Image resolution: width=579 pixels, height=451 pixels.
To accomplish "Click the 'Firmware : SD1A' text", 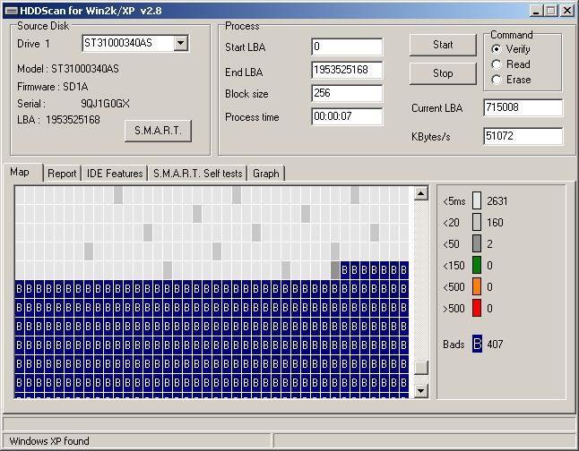I will 53,87.
